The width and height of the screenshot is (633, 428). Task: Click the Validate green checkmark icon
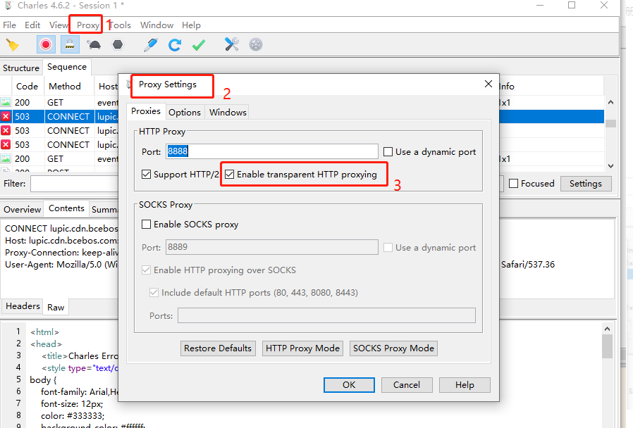coord(199,45)
